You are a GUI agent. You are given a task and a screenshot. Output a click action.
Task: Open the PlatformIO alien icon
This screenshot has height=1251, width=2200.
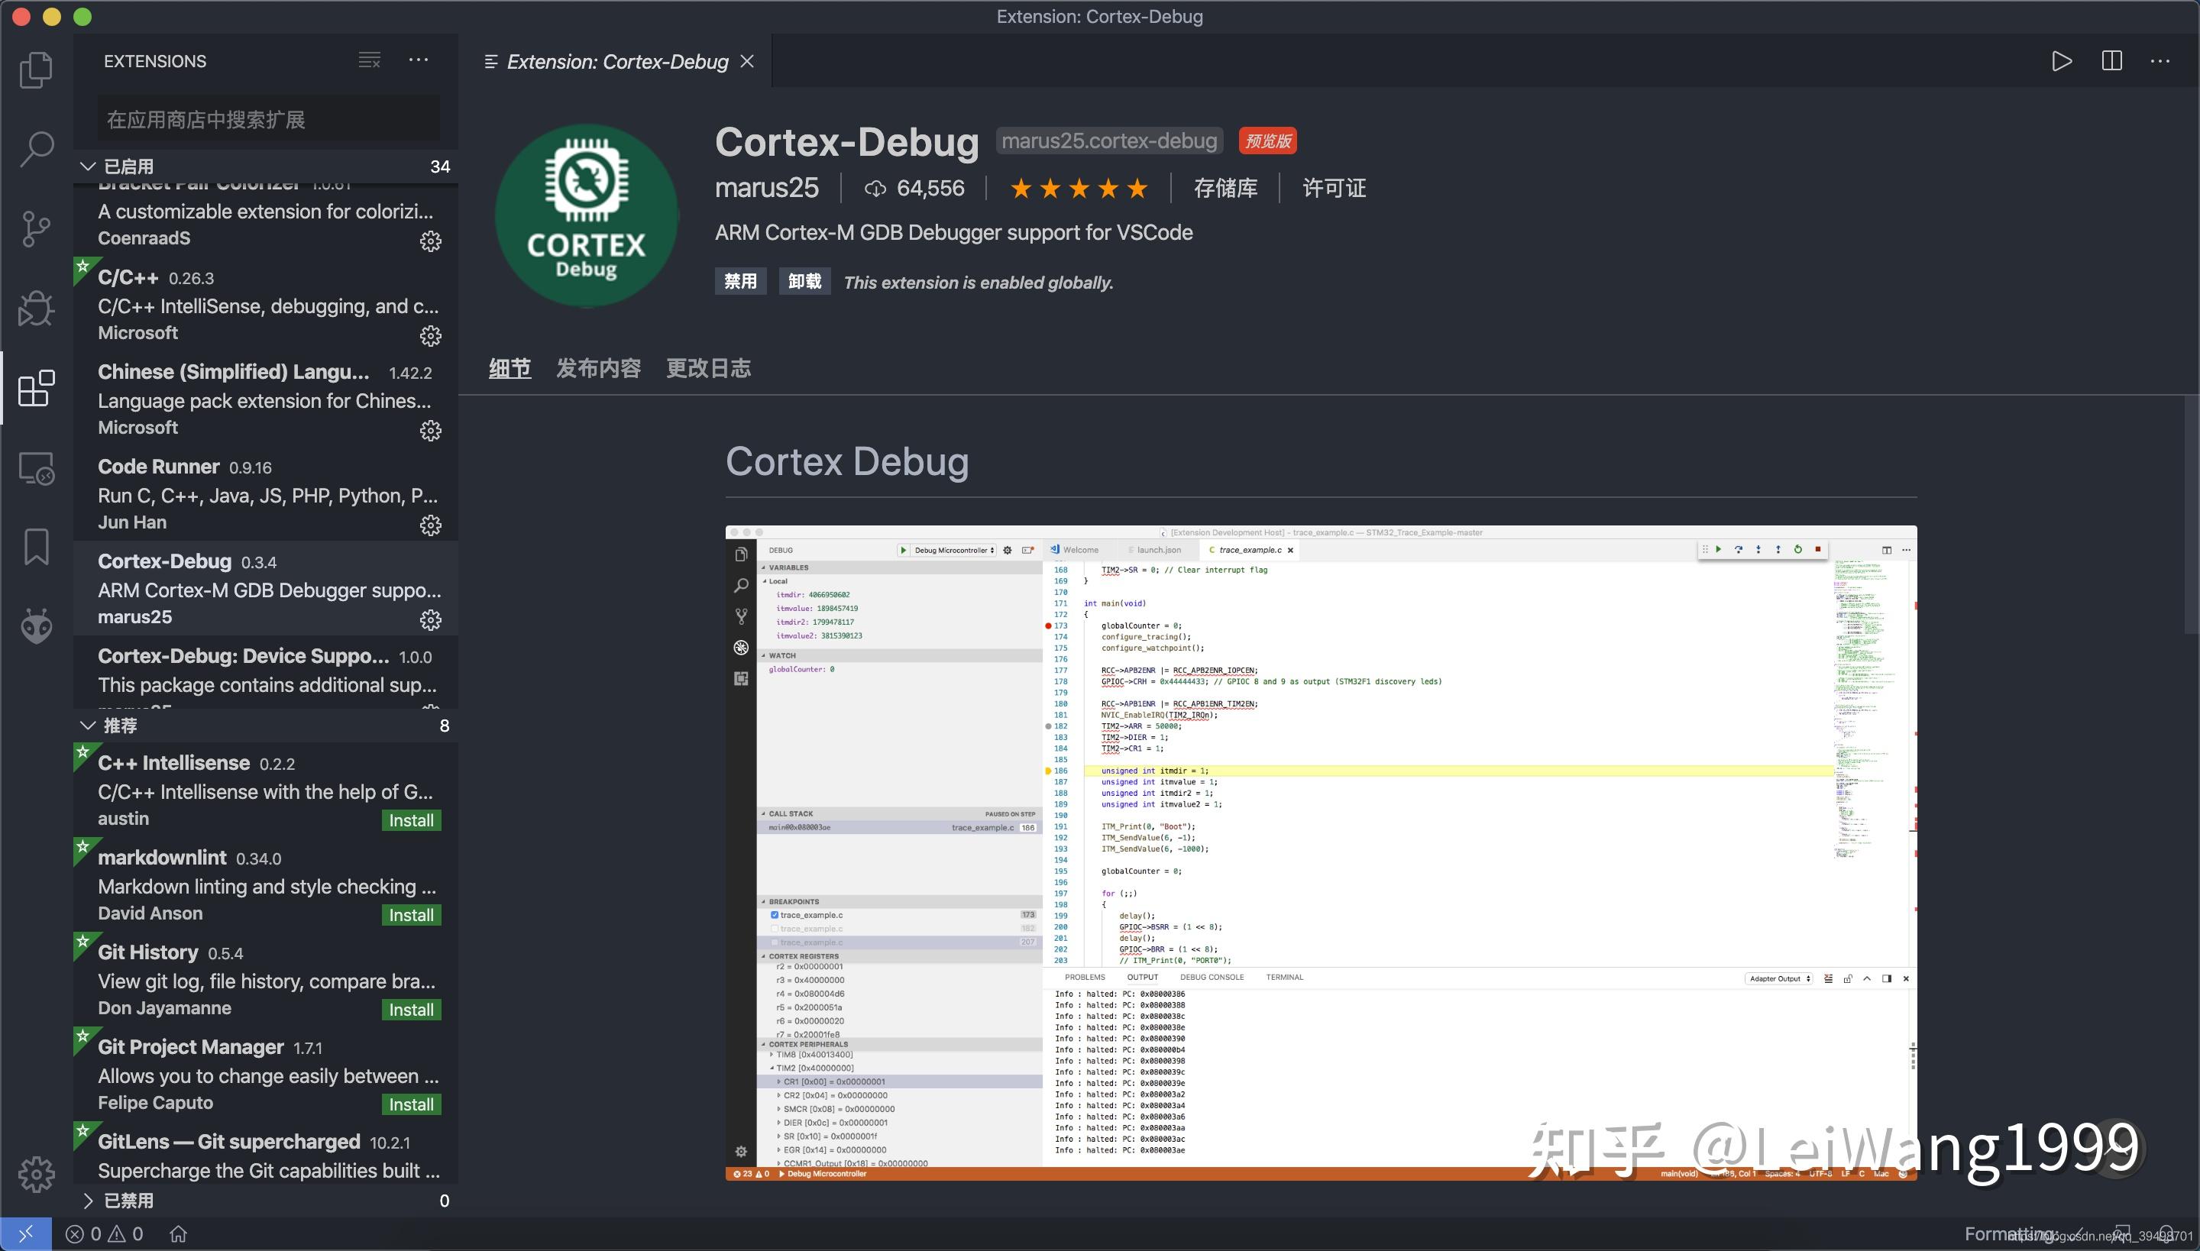pos(36,625)
